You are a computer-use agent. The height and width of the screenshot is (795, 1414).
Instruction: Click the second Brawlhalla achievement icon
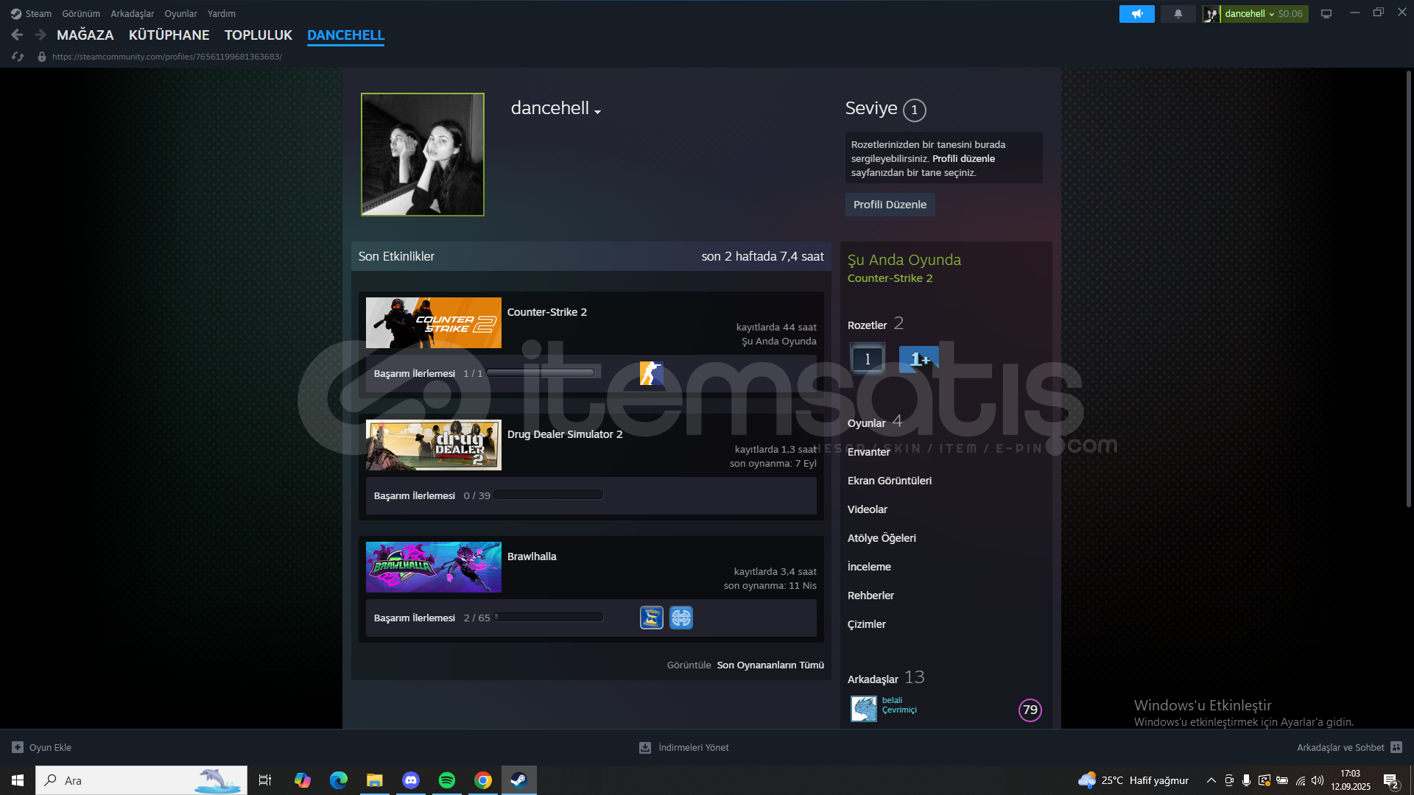681,618
